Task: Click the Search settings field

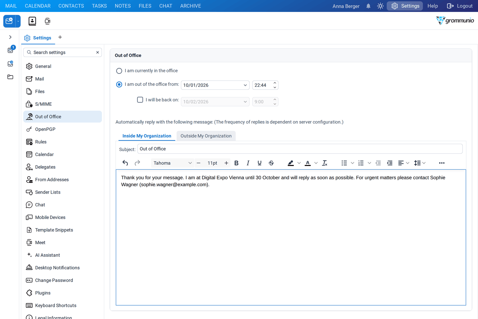Action: click(x=63, y=52)
